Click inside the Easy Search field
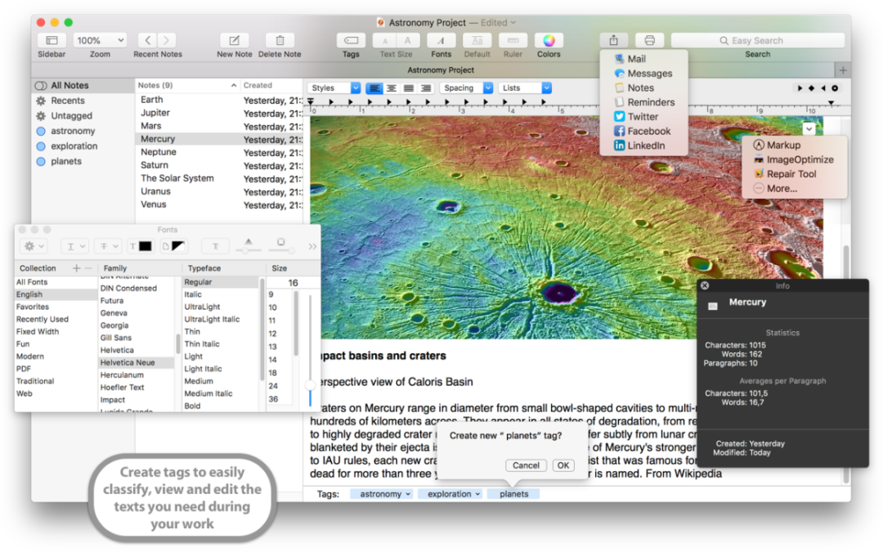The image size is (883, 552). pos(757,39)
